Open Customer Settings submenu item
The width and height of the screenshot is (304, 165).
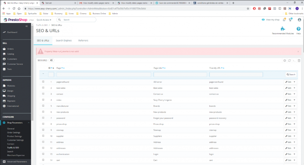pyautogui.click(x=15, y=140)
